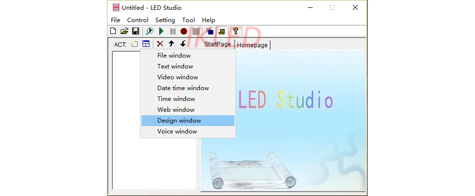Open the Setting menu

coord(165,20)
